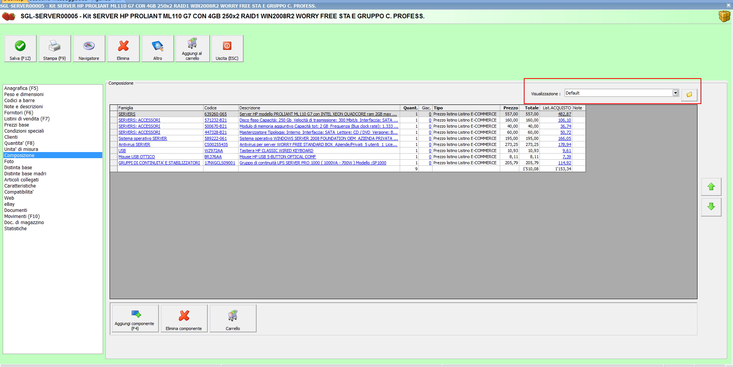733x367 pixels.
Task: Open Codici a barre section
Action: tap(19, 100)
